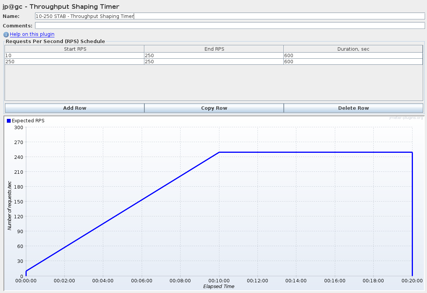Select the Start RPS column header
The height and width of the screenshot is (293, 427).
click(x=75, y=49)
